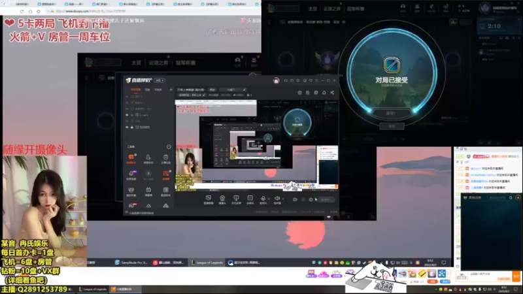
Task: Open the League client profile avatar
Action: (x=484, y=8)
